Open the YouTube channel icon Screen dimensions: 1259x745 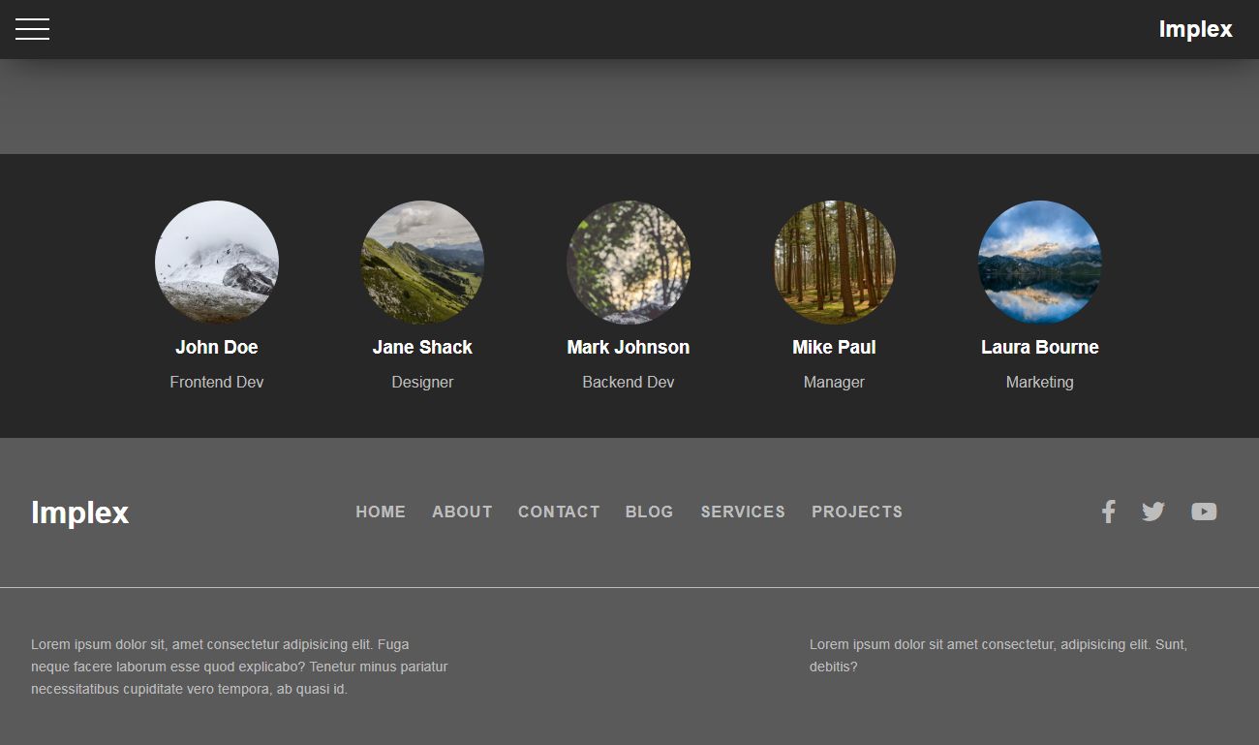1204,512
